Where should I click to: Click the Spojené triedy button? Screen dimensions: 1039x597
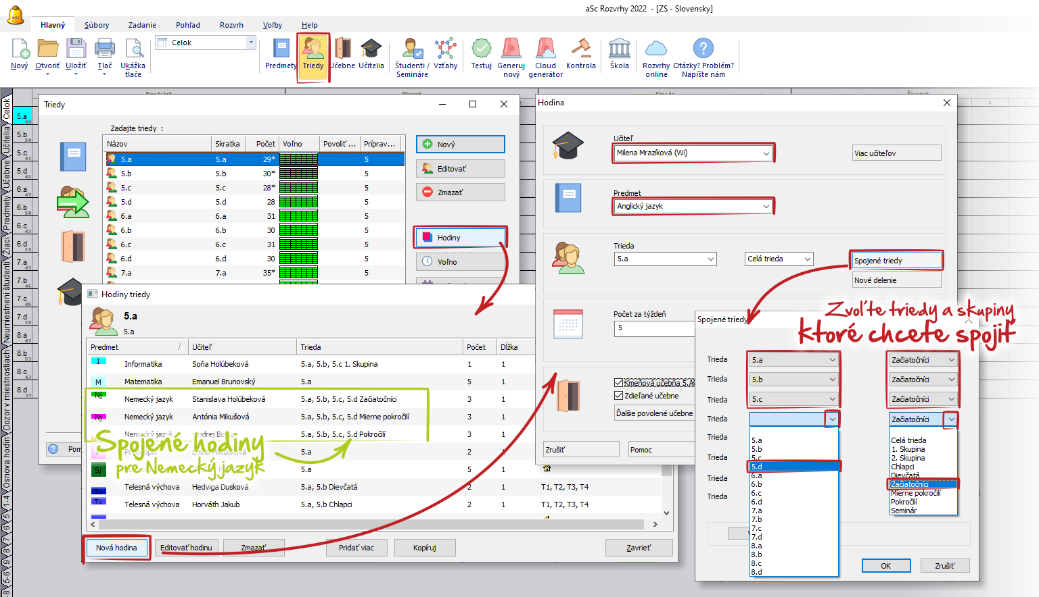click(896, 261)
